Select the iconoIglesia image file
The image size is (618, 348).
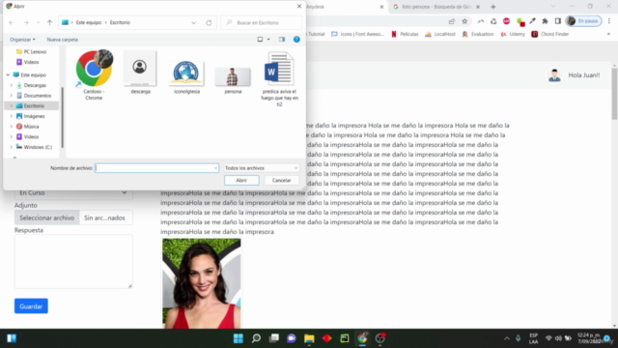click(186, 77)
